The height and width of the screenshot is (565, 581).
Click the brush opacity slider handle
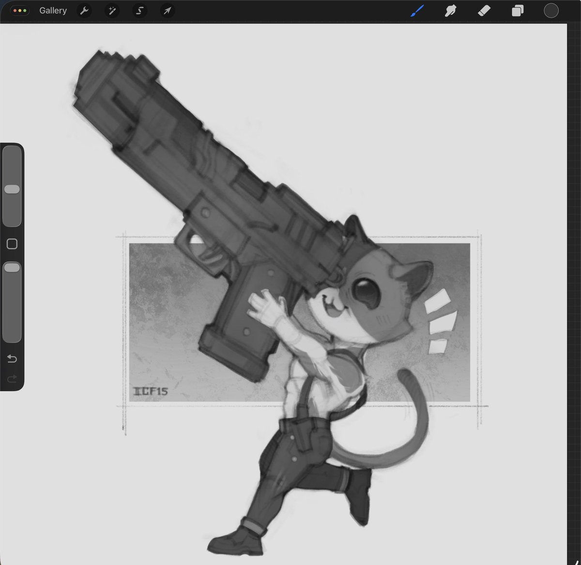12,267
